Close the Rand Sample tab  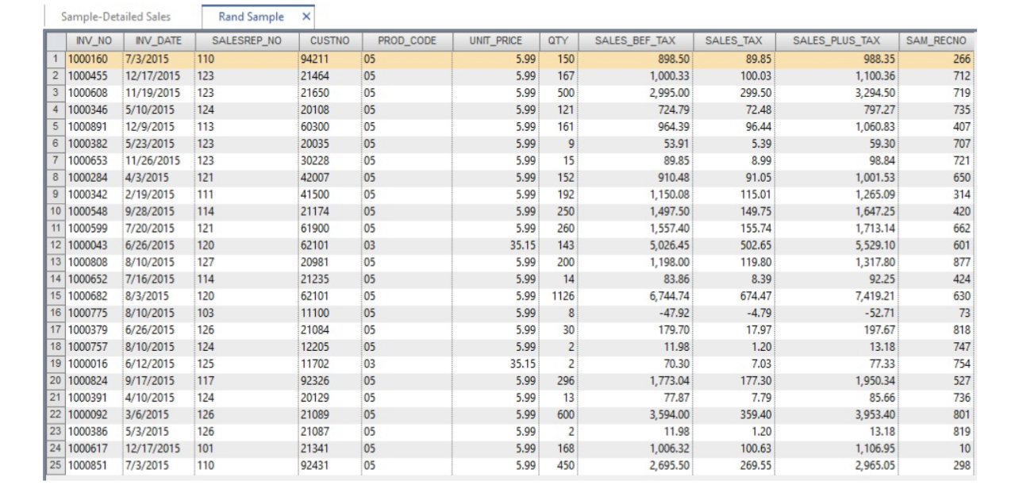pyautogui.click(x=307, y=17)
